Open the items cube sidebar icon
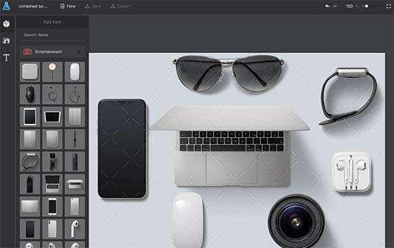 point(6,24)
